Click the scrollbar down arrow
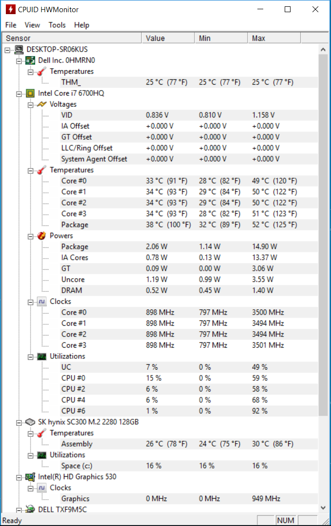Viewport: 331px width, 526px height. point(323,507)
